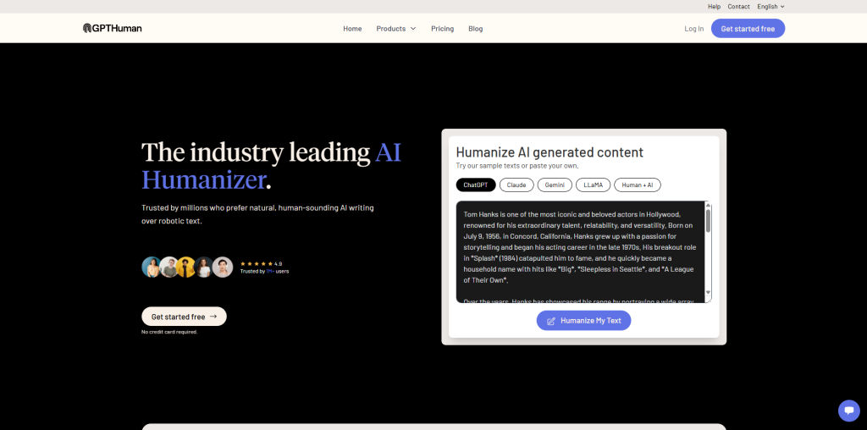Expand the Products dropdown menu
The width and height of the screenshot is (867, 430).
click(396, 29)
